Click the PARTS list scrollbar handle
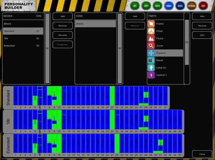This screenshot has height=160, width=215. [187, 42]
